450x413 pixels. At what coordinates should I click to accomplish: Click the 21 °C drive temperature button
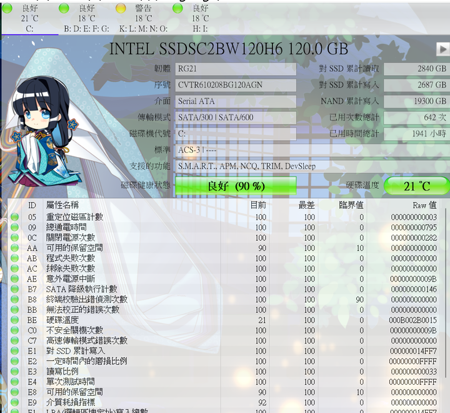[x=417, y=186]
